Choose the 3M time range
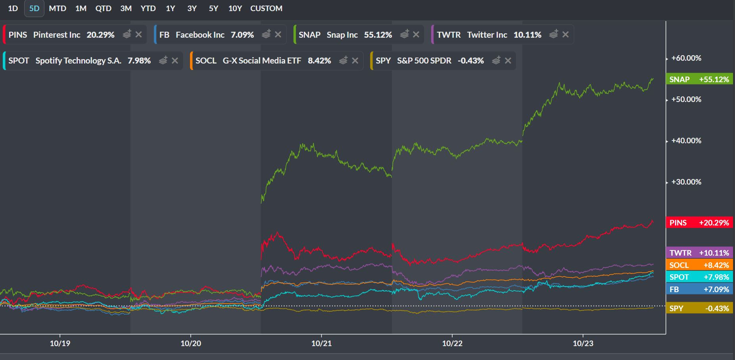Image resolution: width=735 pixels, height=360 pixels. 126,8
